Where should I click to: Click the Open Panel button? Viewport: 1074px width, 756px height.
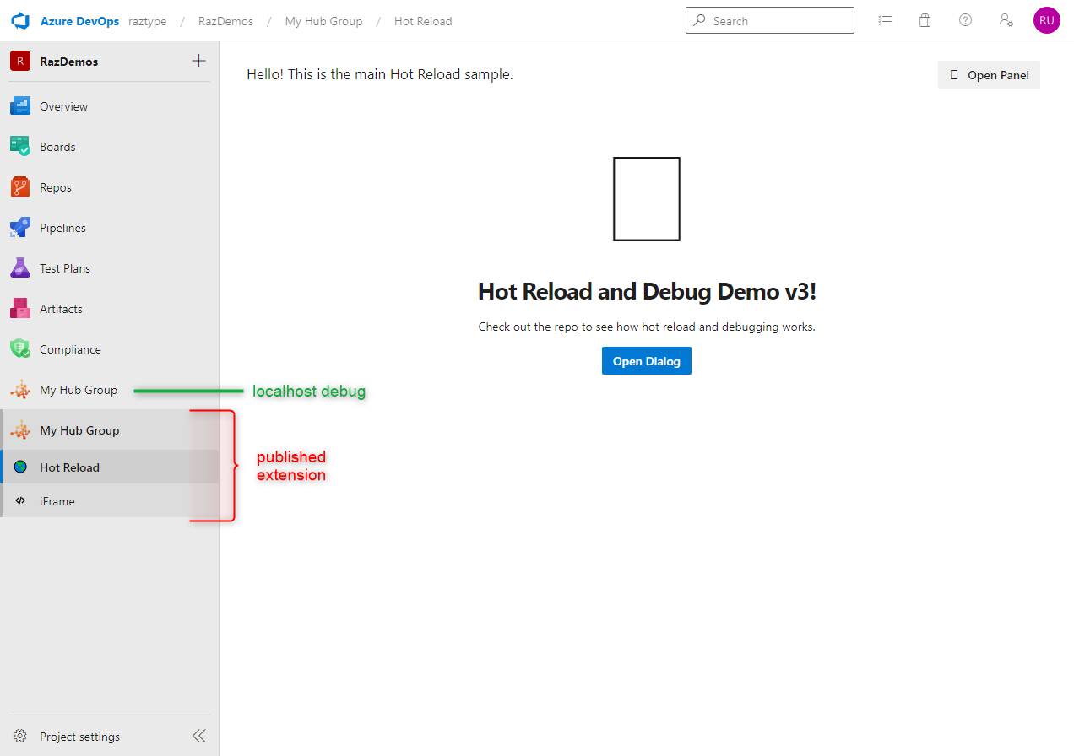[989, 74]
